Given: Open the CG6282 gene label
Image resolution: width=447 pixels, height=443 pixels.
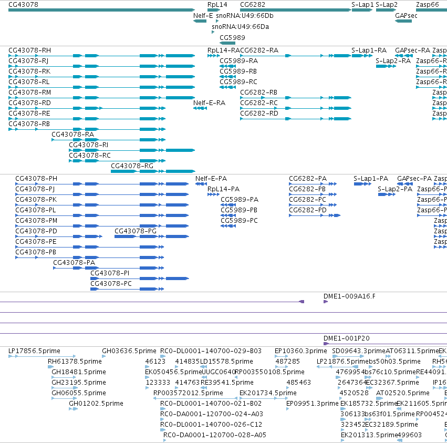Looking at the screenshot, I should (253, 5).
